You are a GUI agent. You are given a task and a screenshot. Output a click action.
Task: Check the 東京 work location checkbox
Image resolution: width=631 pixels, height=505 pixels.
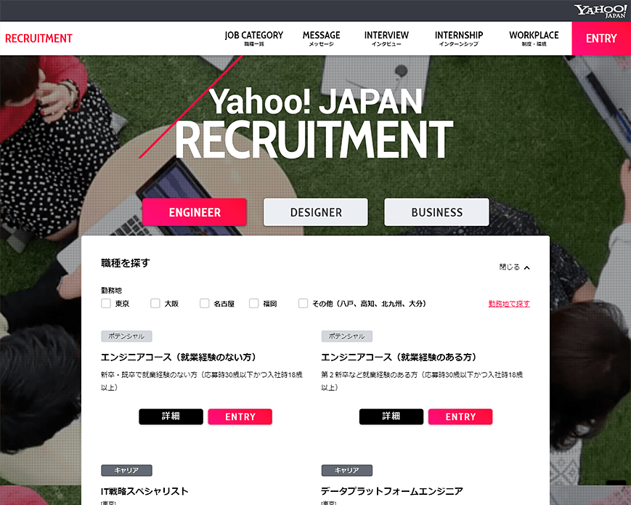pos(105,303)
